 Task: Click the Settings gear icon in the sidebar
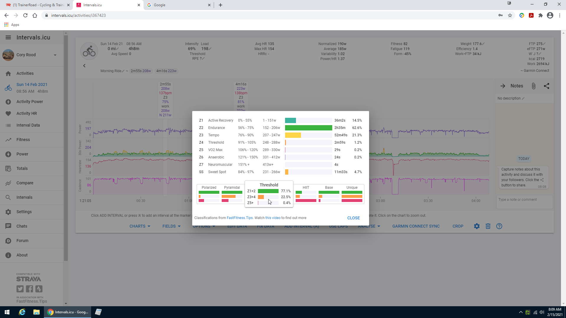(8, 212)
